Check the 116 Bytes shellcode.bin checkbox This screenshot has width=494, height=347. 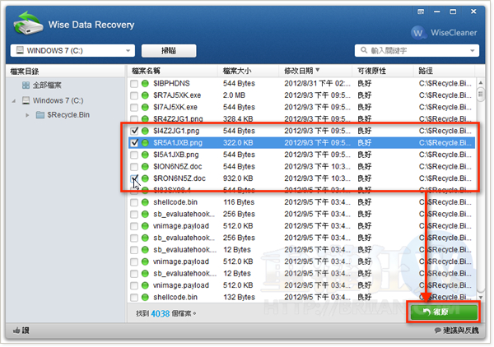[134, 202]
